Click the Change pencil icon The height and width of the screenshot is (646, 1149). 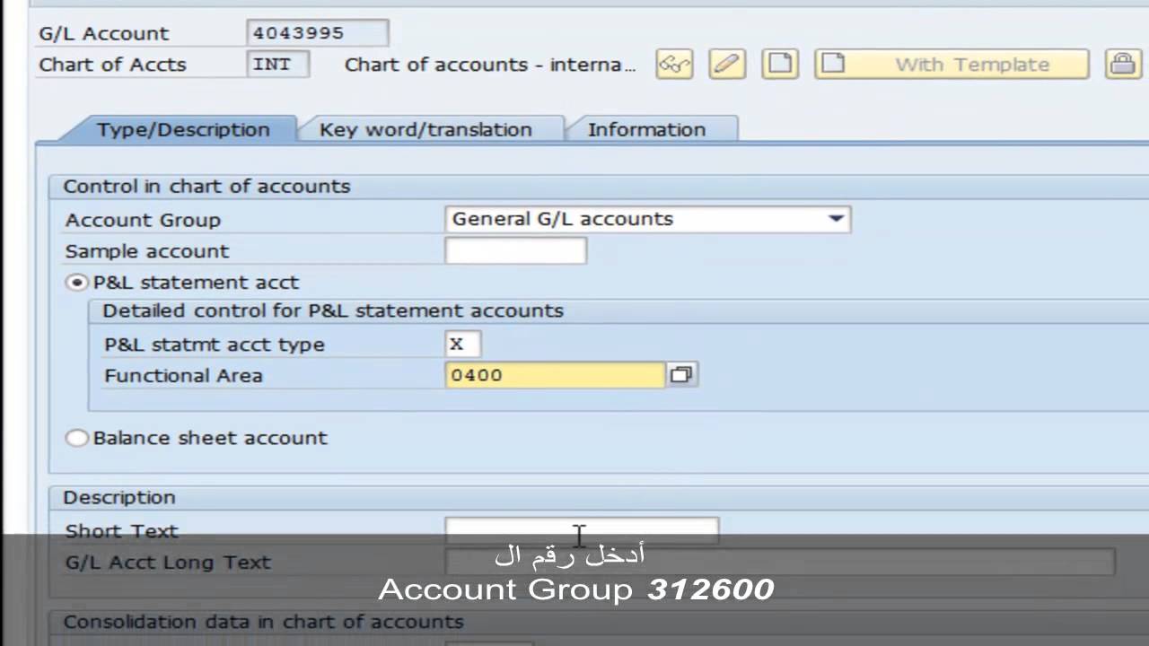[x=727, y=65]
